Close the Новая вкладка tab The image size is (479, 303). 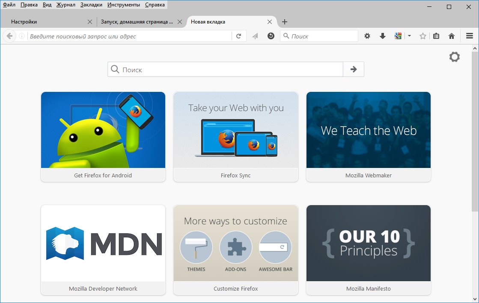click(x=269, y=22)
